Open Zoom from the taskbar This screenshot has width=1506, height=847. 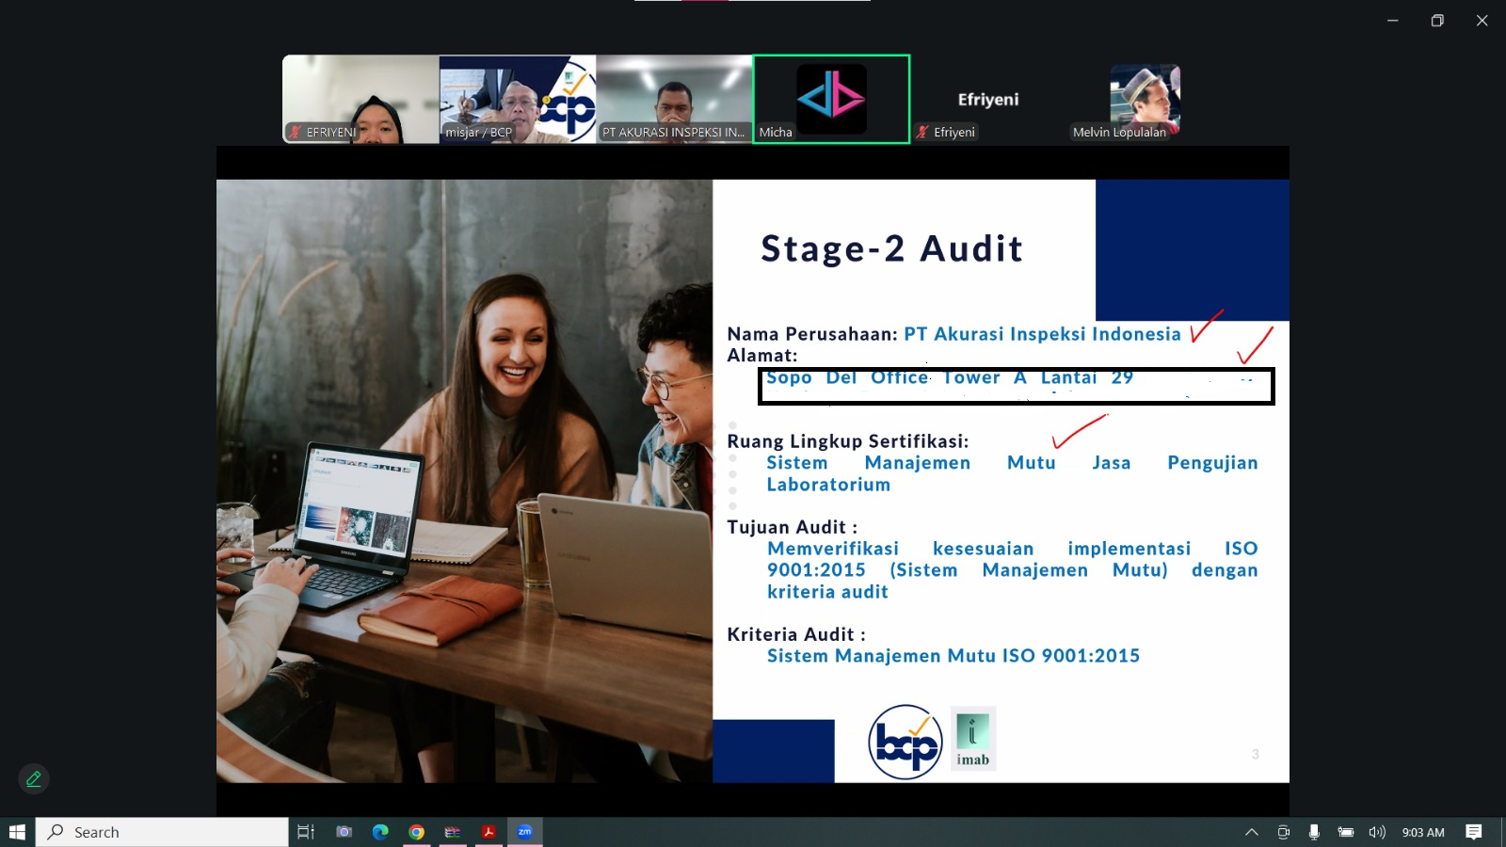pyautogui.click(x=524, y=832)
